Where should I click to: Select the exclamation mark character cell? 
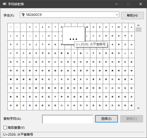coord(11,27)
